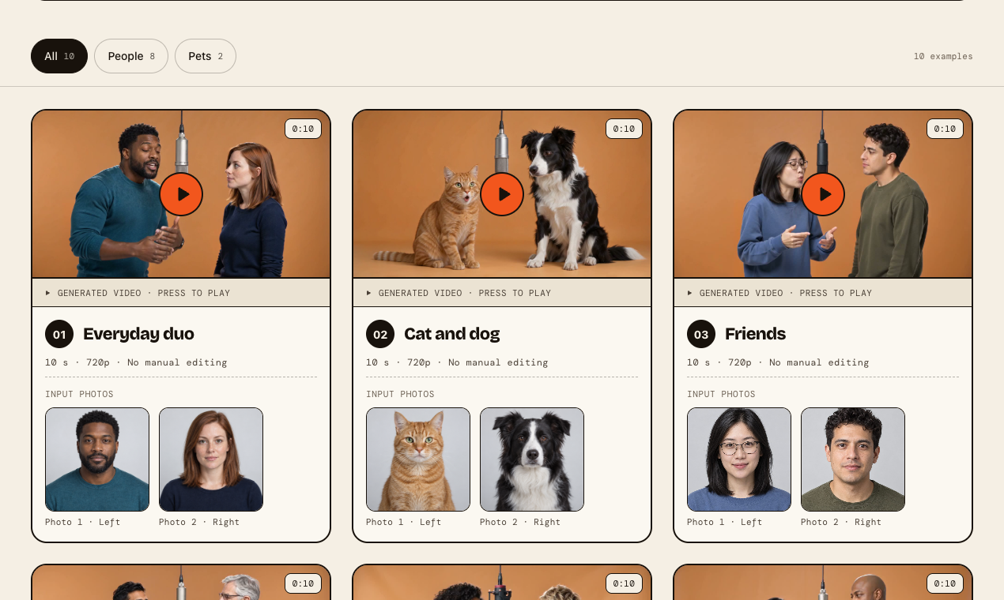Open Friends Photo 2 Right thumbnail

click(x=853, y=459)
